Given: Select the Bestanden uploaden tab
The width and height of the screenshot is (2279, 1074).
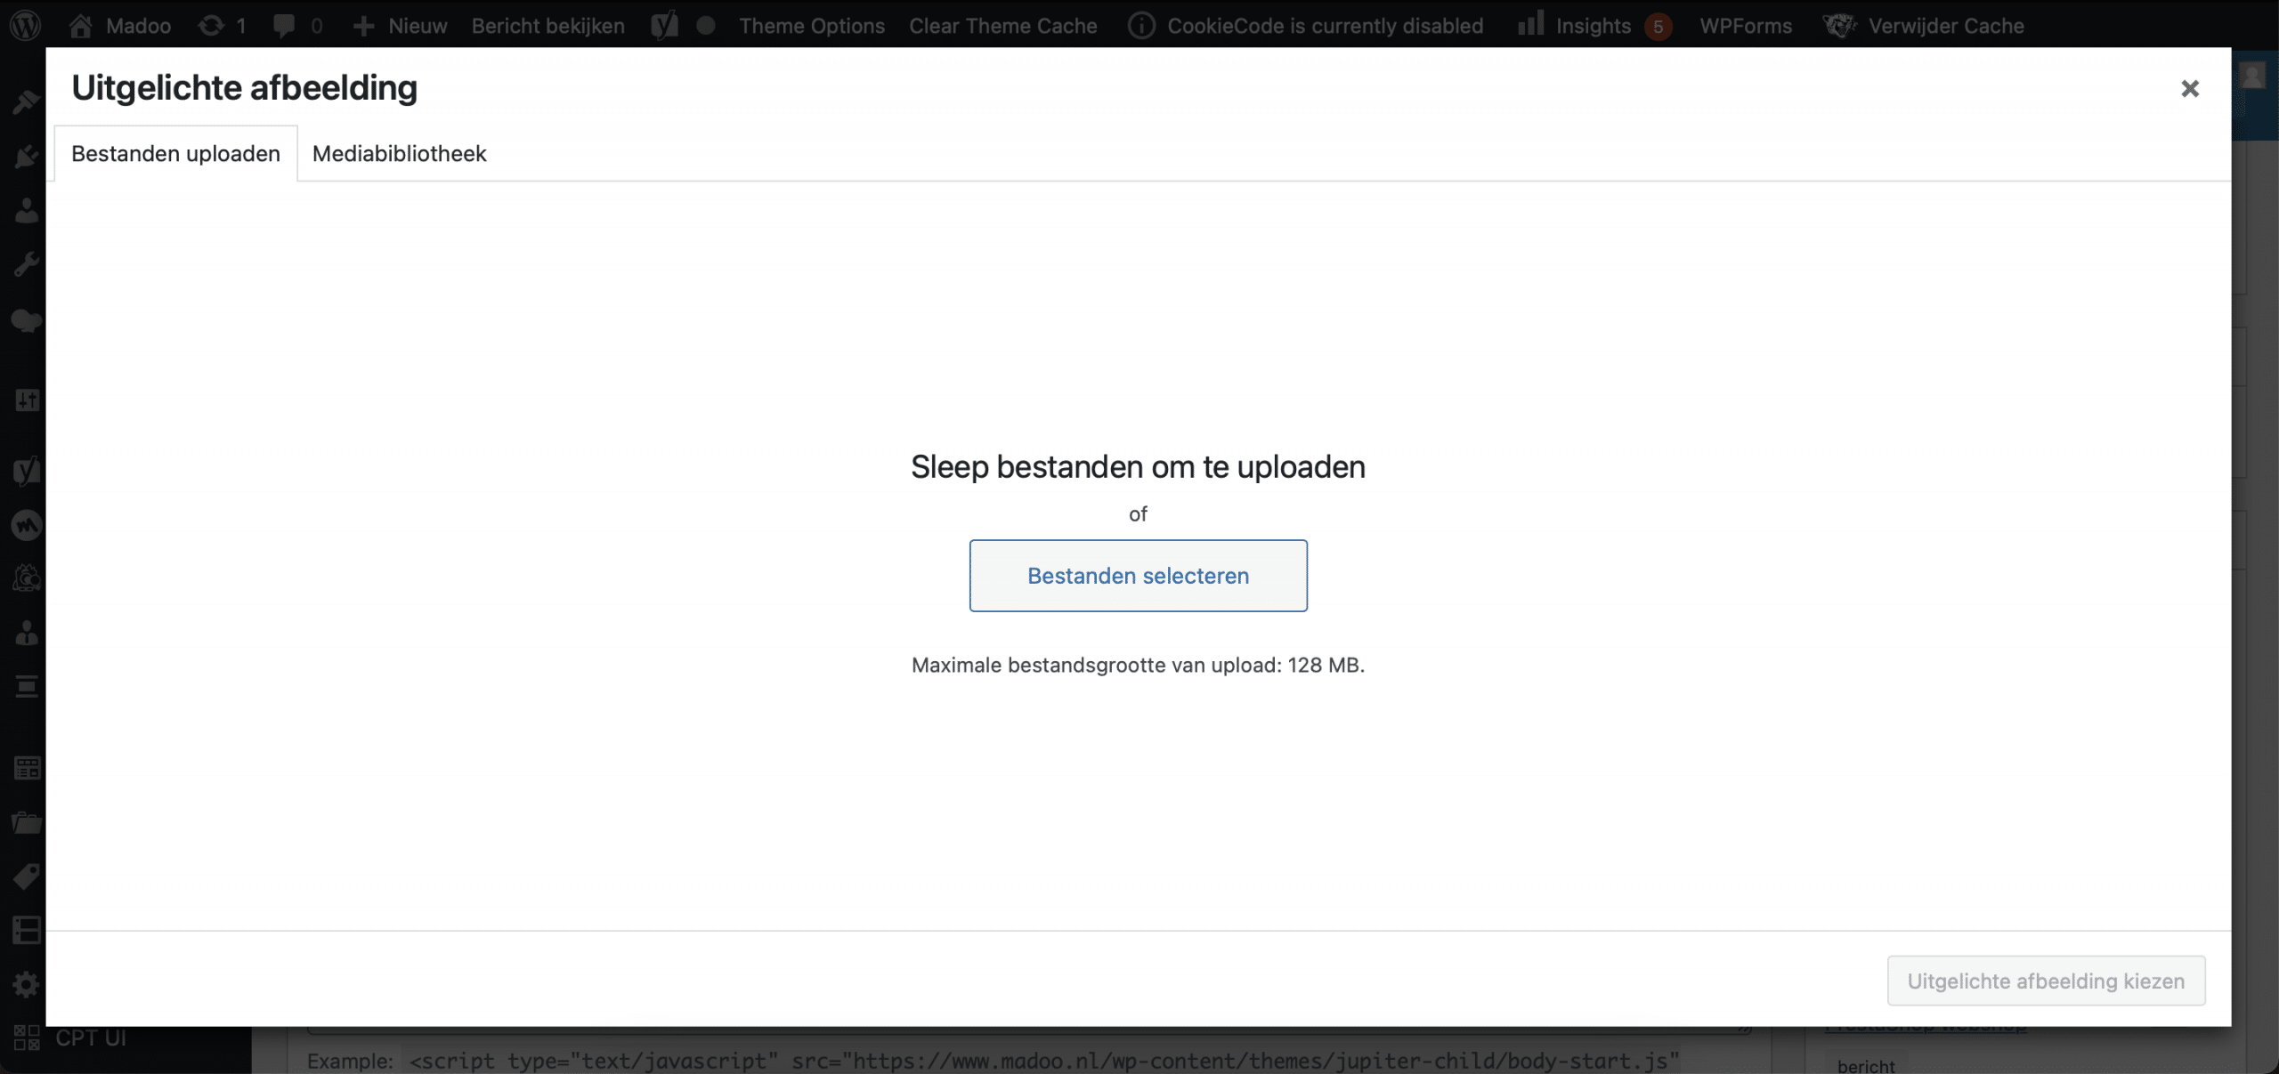Looking at the screenshot, I should pos(175,153).
